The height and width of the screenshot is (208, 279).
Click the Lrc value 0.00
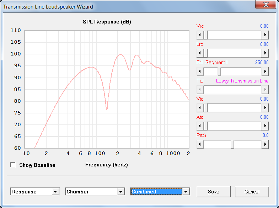[x=264, y=44]
